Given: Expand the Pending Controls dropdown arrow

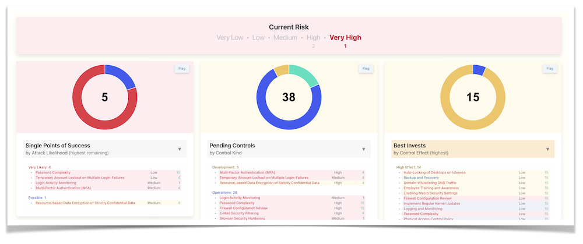Looking at the screenshot, I should point(363,149).
